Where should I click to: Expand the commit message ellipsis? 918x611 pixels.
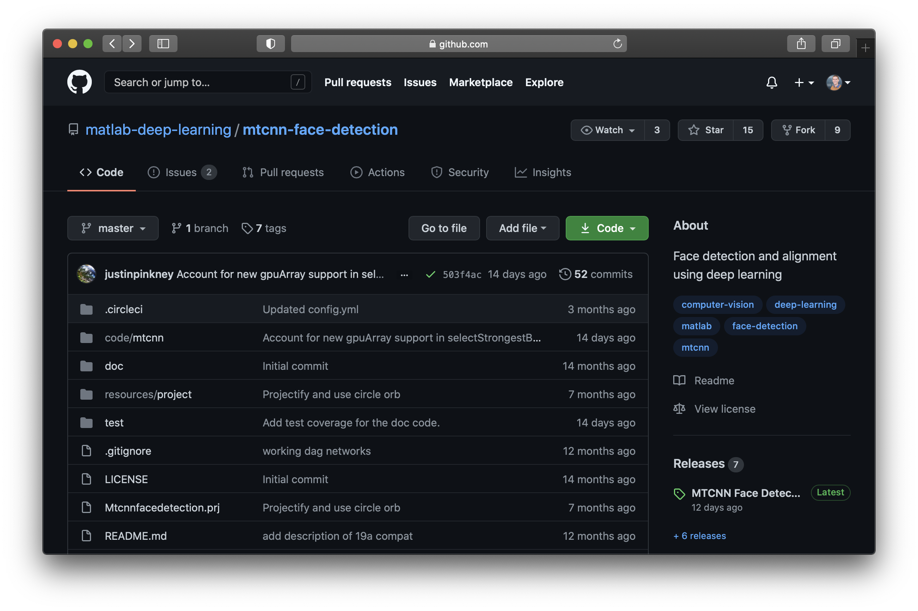(x=404, y=275)
